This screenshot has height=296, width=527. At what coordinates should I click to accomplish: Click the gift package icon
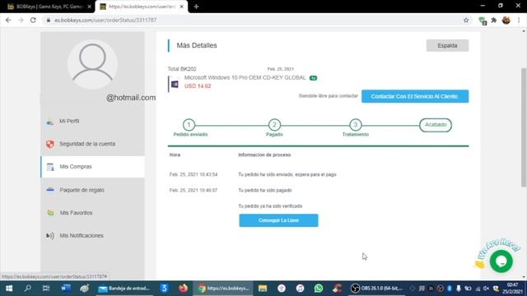pyautogui.click(x=50, y=190)
